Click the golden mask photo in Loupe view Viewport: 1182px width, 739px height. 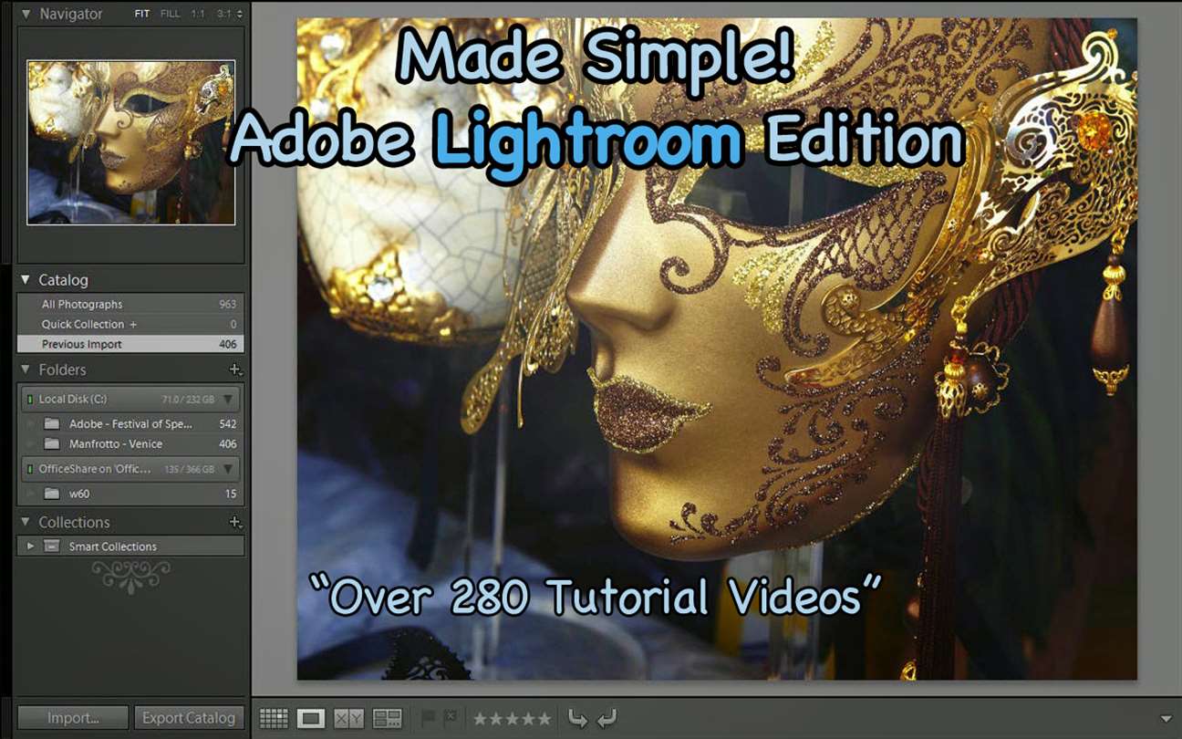click(x=717, y=349)
